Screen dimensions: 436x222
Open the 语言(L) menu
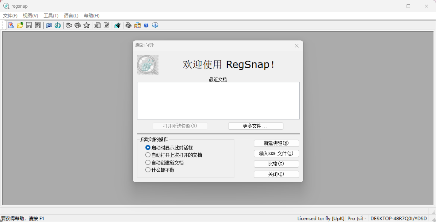(x=71, y=16)
